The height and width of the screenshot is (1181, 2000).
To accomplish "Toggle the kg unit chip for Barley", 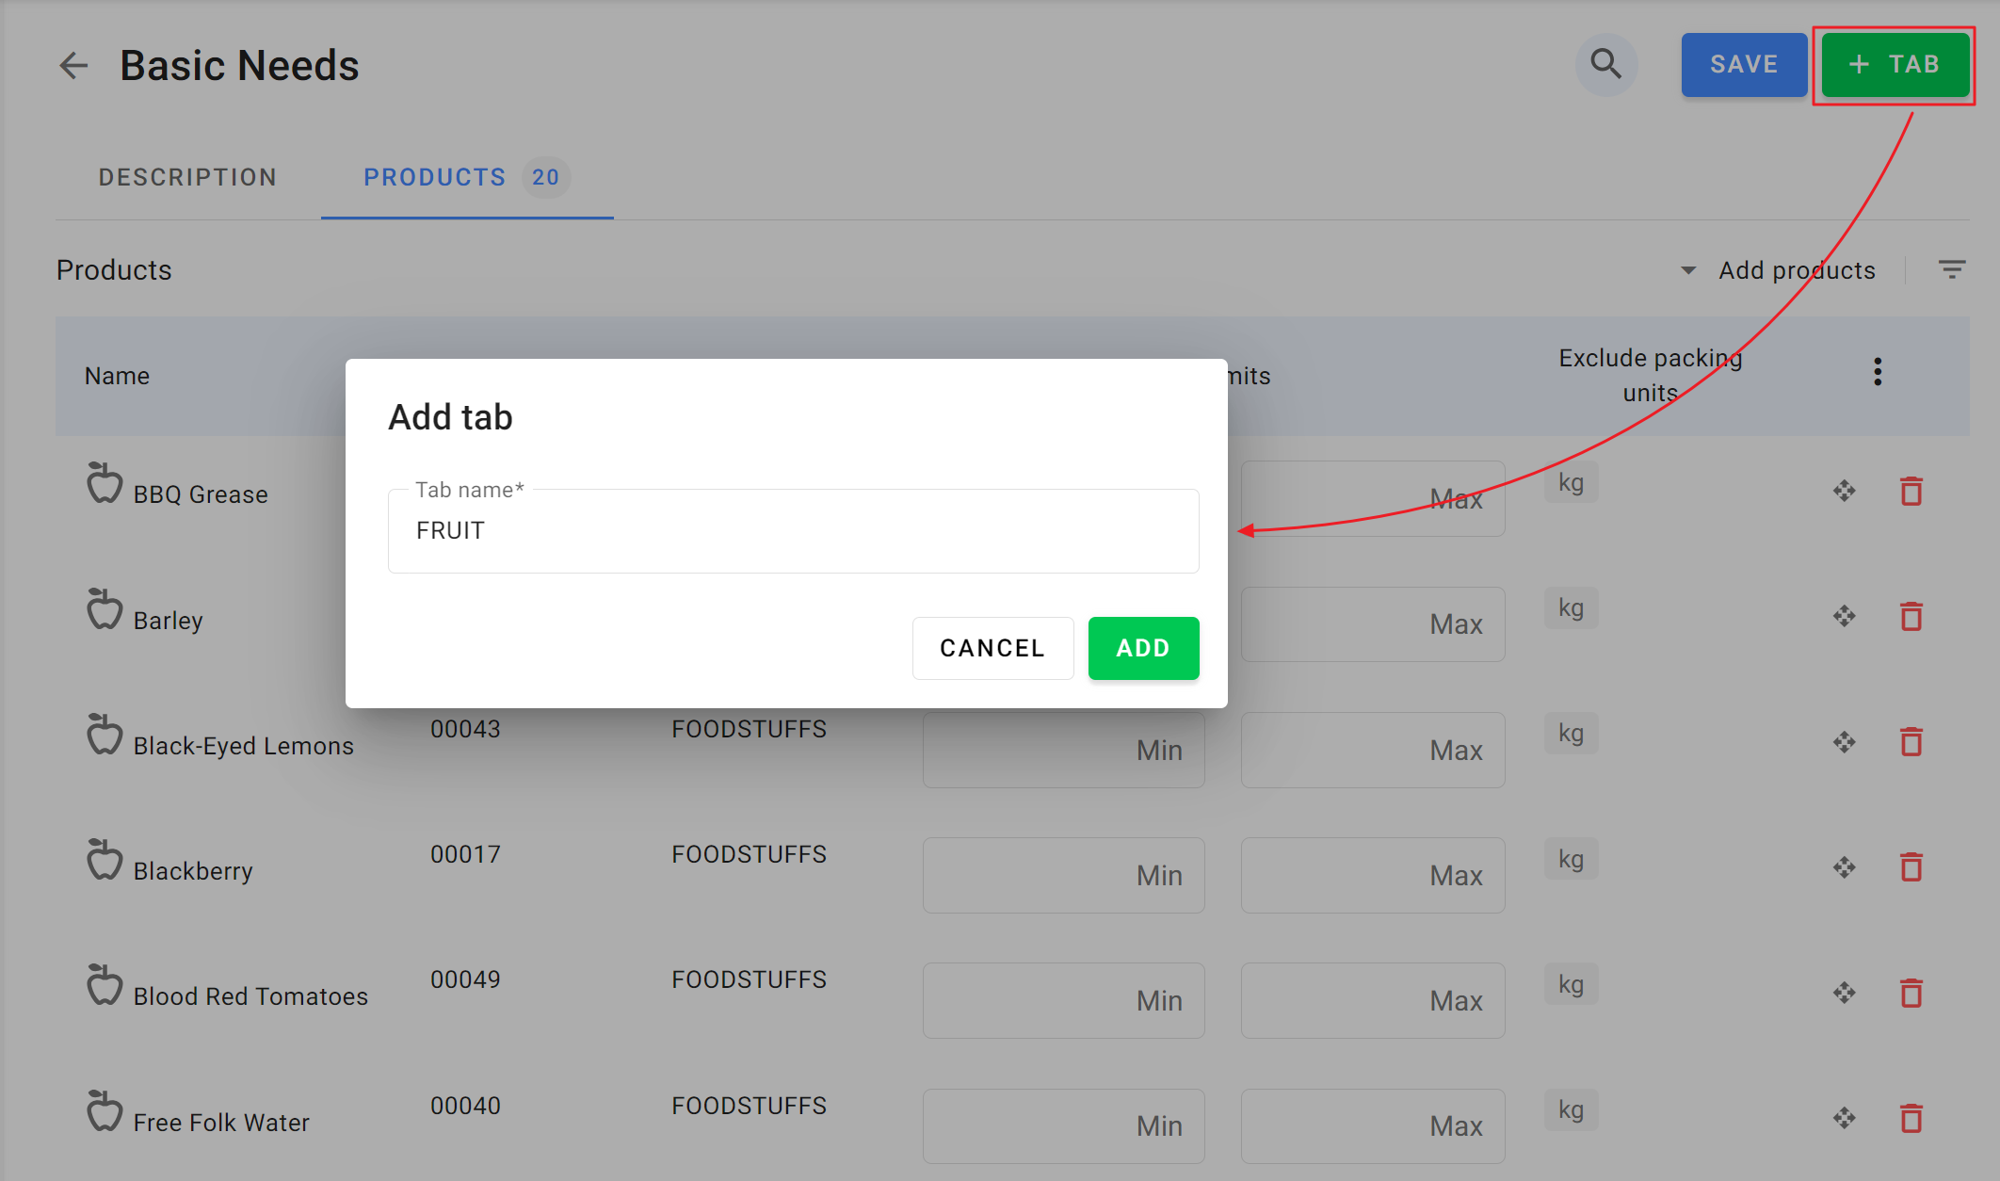I will pyautogui.click(x=1571, y=608).
